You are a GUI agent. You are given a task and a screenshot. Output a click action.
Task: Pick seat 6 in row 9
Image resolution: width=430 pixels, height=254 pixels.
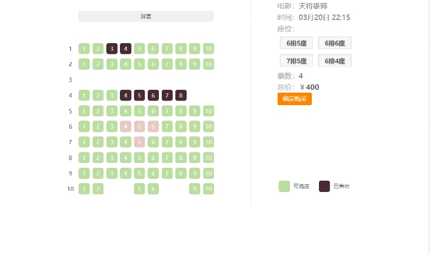[153, 174]
